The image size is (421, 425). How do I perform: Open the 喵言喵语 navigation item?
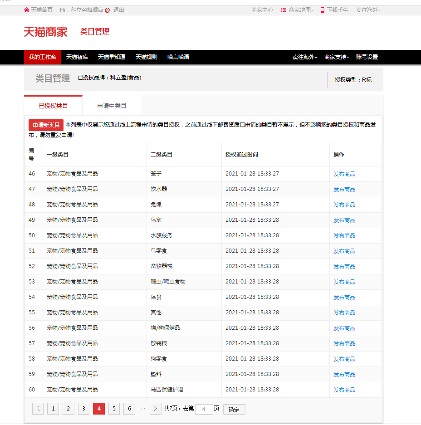[178, 57]
